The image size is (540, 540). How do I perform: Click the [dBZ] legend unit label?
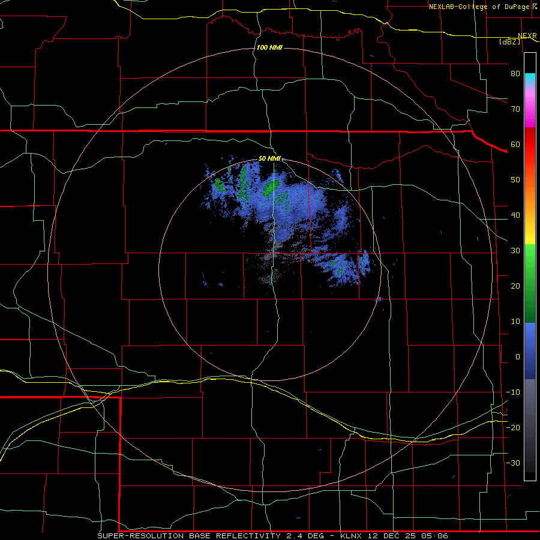[509, 41]
